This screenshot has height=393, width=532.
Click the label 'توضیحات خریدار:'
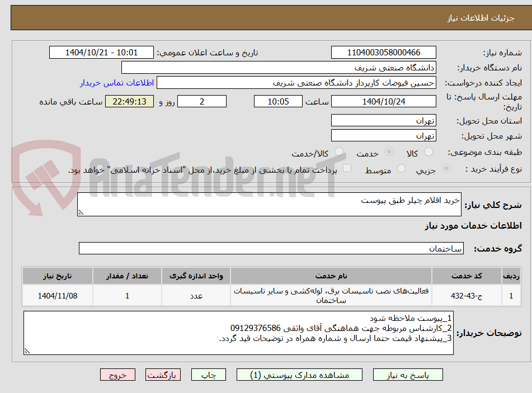(489, 333)
